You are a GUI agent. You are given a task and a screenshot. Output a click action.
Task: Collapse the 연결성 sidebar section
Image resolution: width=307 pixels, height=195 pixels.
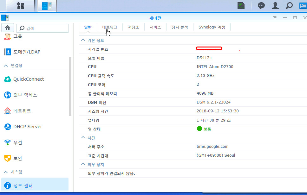point(6,66)
